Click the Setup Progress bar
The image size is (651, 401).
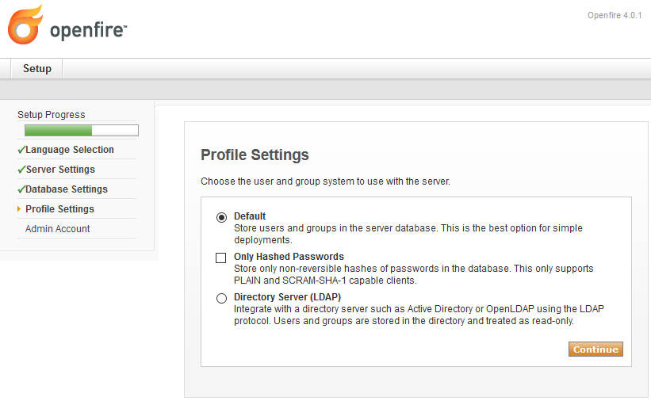tap(82, 130)
